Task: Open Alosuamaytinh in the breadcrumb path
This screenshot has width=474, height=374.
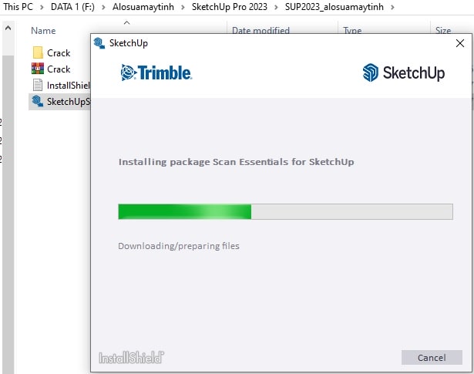Action: click(143, 7)
